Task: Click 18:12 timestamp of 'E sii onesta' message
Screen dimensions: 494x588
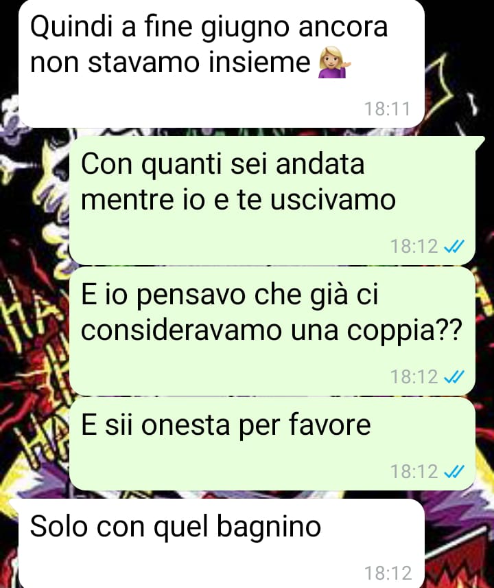Action: tap(414, 471)
